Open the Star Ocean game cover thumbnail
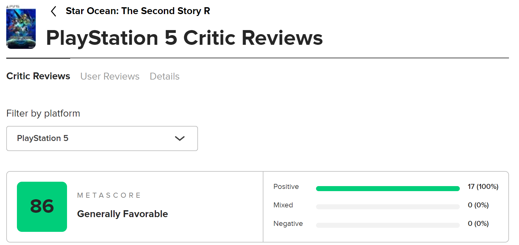This screenshot has width=519, height=245. (x=21, y=27)
